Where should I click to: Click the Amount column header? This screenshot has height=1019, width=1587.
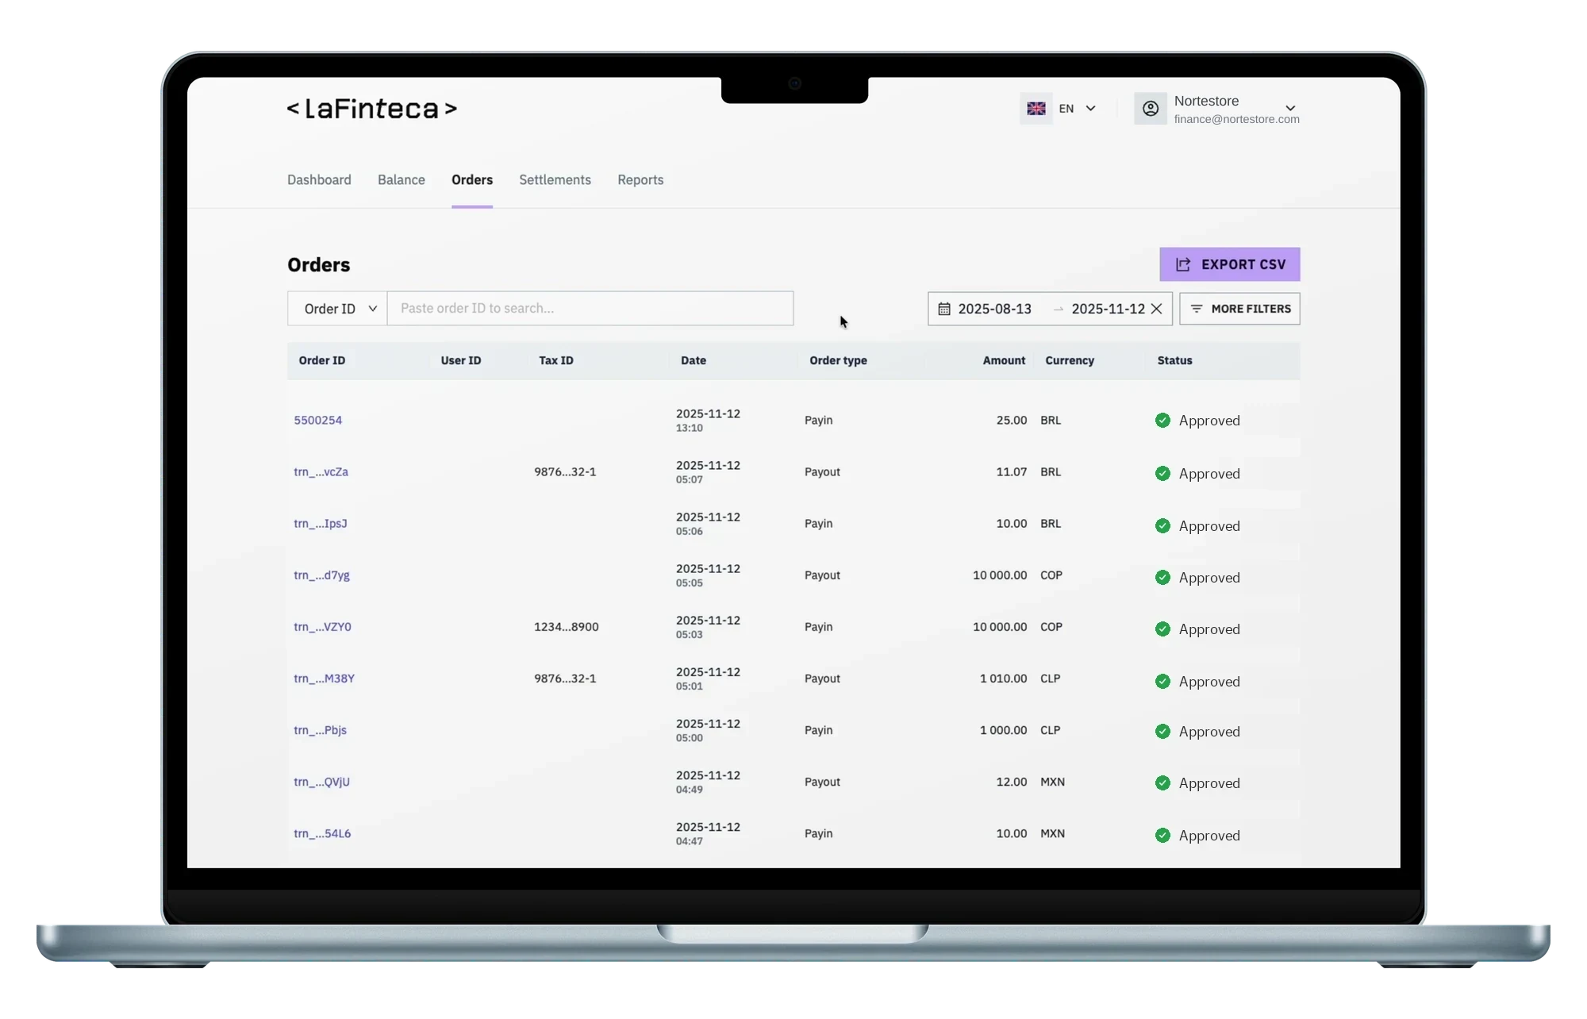click(x=1004, y=360)
